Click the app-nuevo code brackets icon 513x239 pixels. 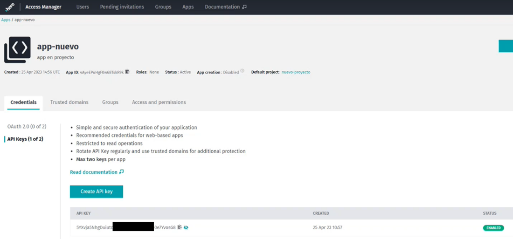18,49
